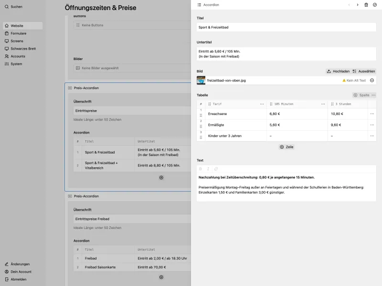Open the row options for Erwachsene

coord(372,113)
